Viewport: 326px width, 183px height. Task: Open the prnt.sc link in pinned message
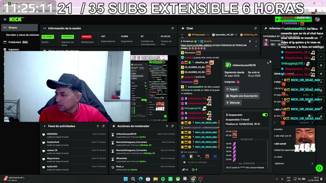pos(196,45)
